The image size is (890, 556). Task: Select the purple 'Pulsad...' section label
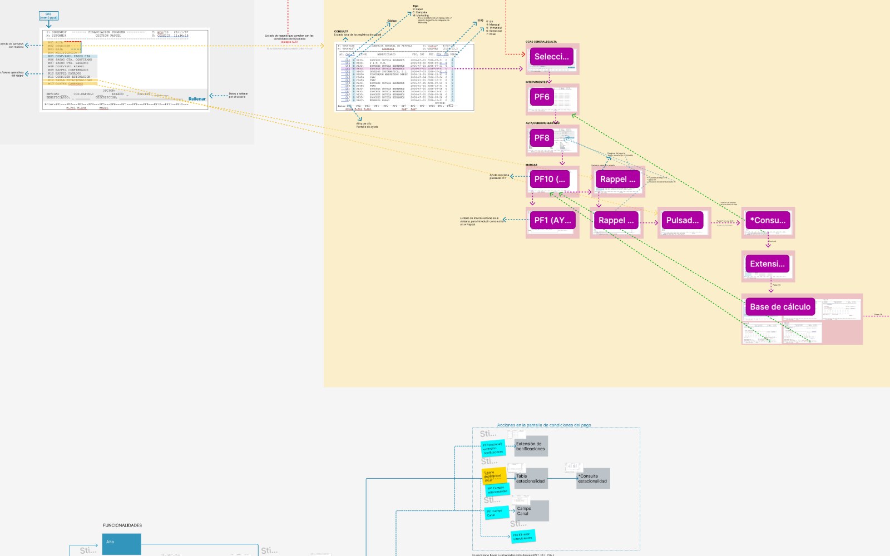coord(683,220)
